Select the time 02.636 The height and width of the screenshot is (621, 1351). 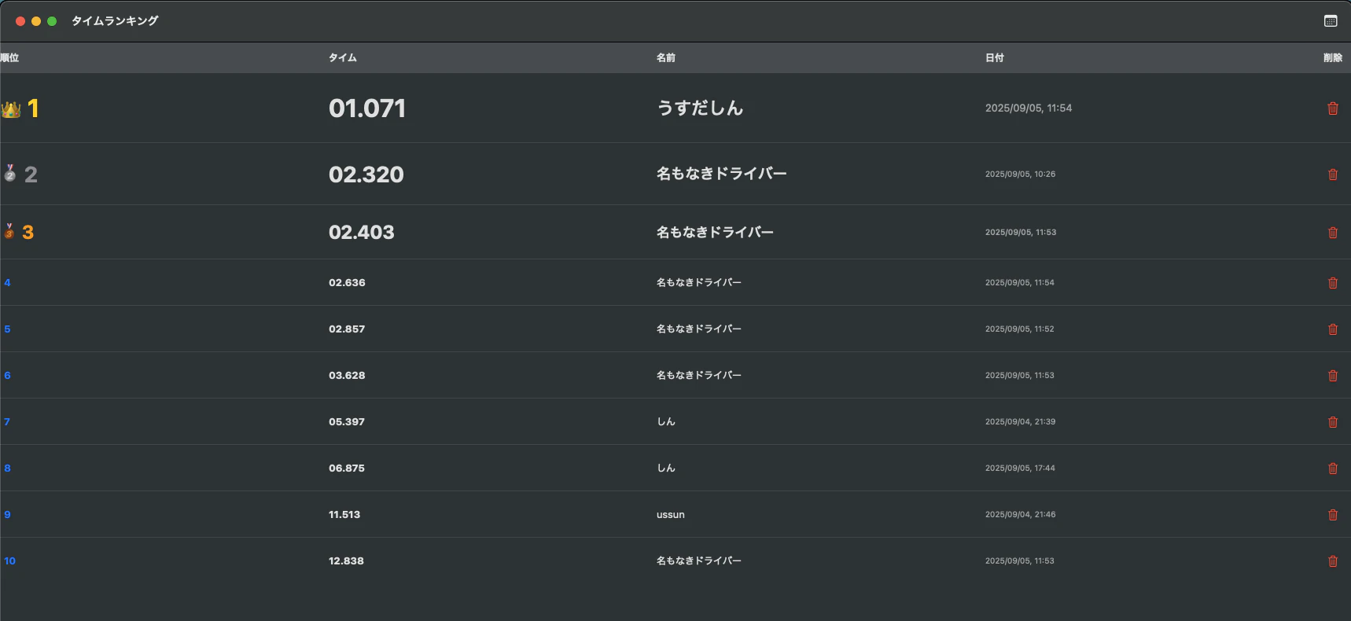347,282
